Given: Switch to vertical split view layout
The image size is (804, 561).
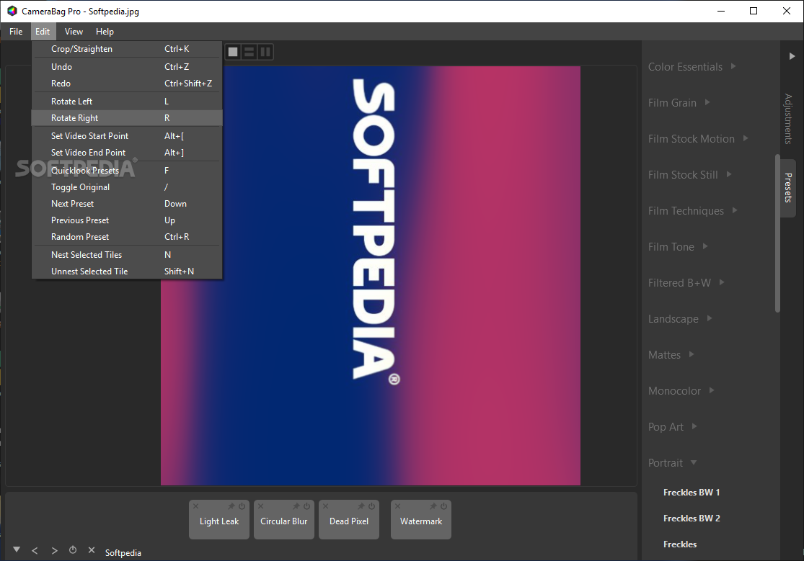Looking at the screenshot, I should coord(266,52).
